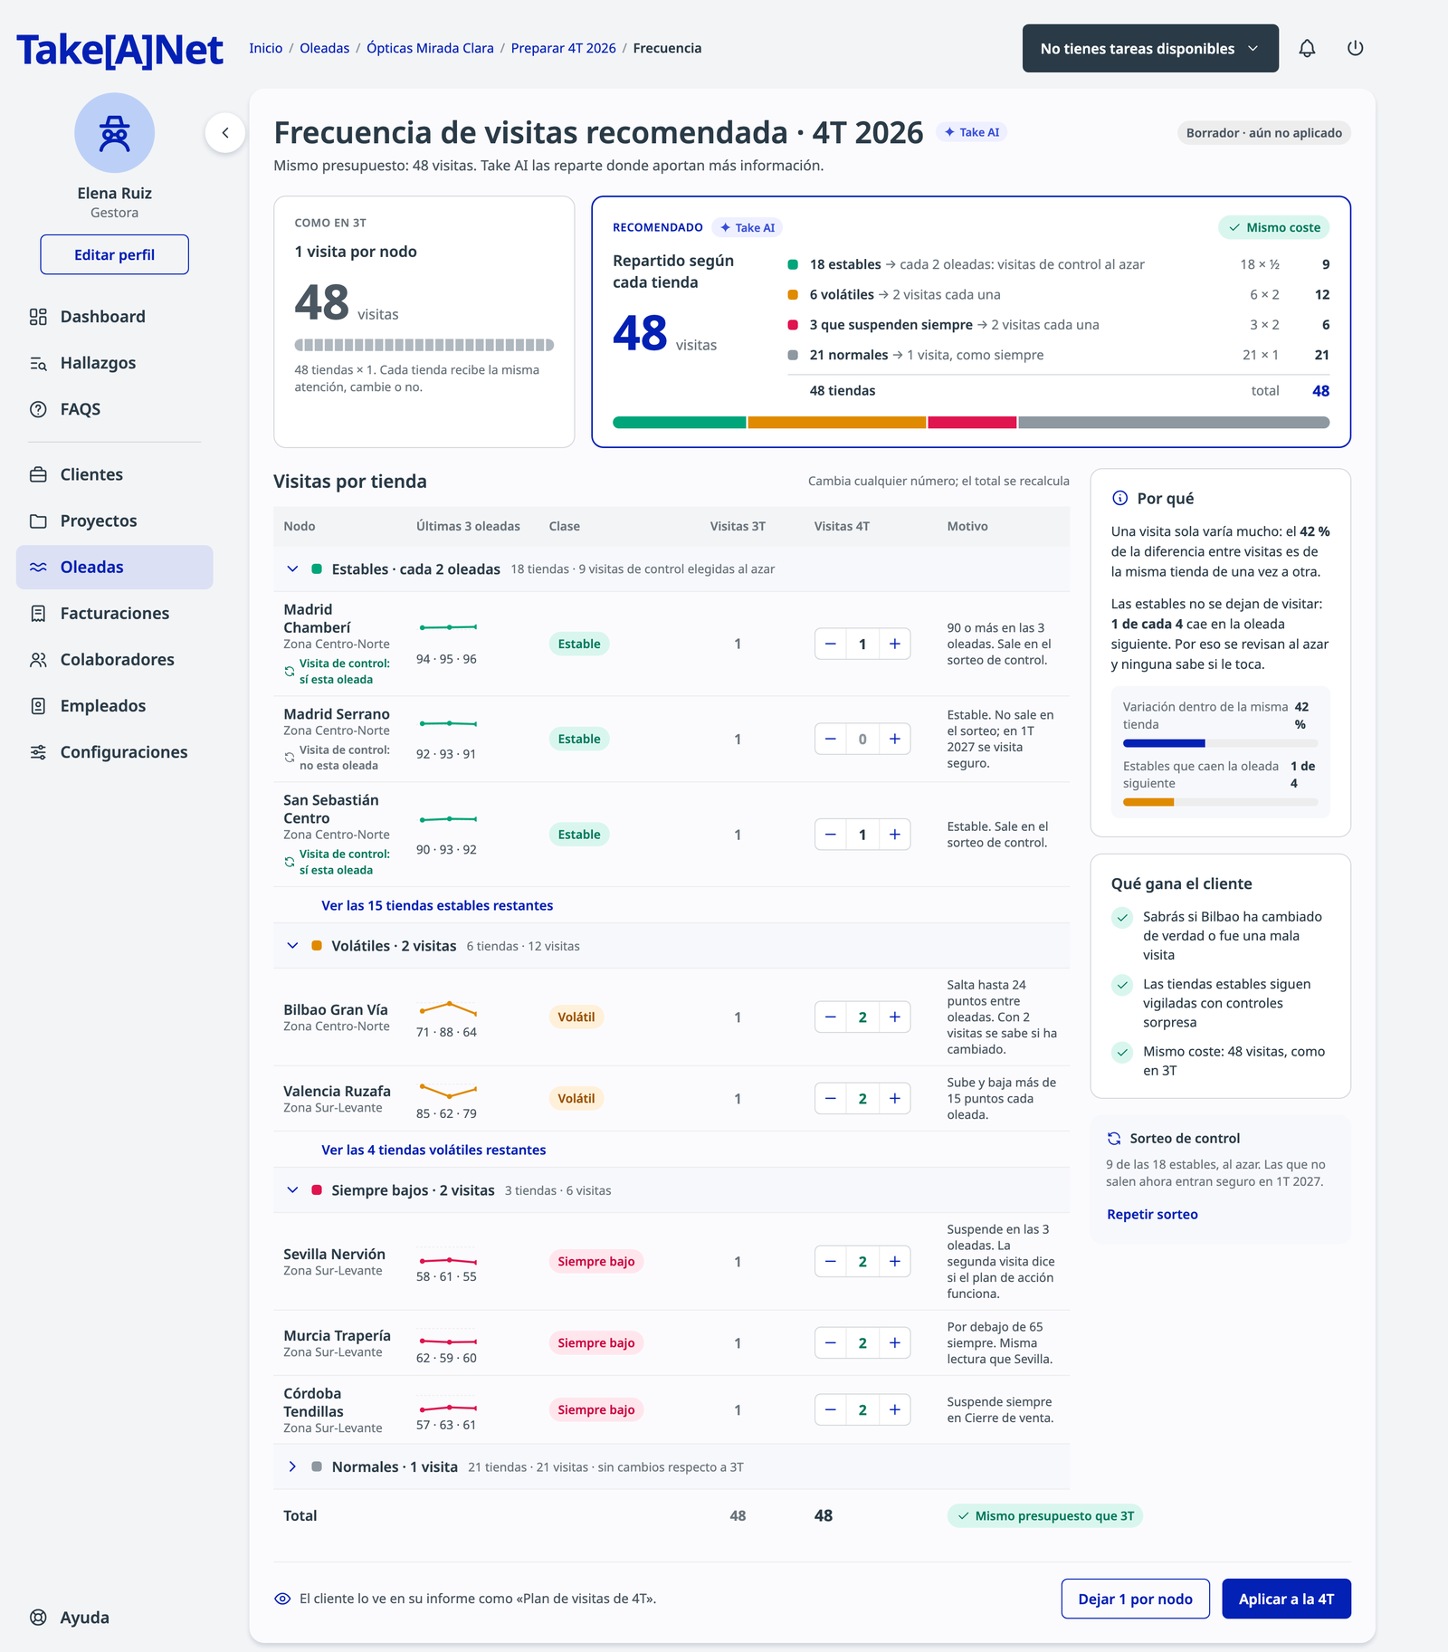Click the Repetir sorteo link
1448x1652 pixels.
click(1152, 1215)
